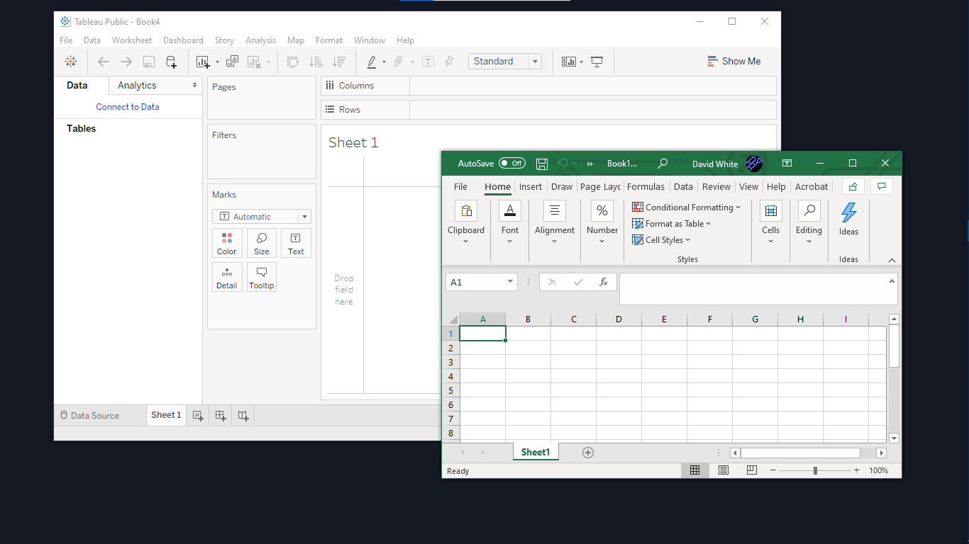The height and width of the screenshot is (544, 969).
Task: Click the Detail mark card button
Action: pyautogui.click(x=227, y=277)
